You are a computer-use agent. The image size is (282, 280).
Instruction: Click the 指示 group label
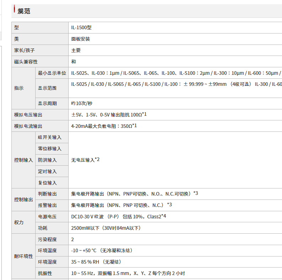19,88
